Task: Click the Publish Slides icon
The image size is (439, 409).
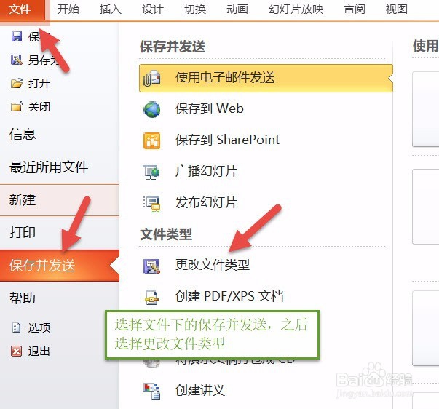Action: click(x=151, y=204)
